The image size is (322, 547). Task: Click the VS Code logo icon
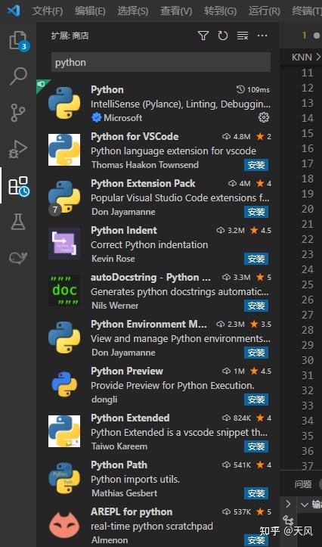point(14,11)
